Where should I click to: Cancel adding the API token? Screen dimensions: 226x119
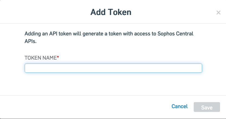coord(180,106)
